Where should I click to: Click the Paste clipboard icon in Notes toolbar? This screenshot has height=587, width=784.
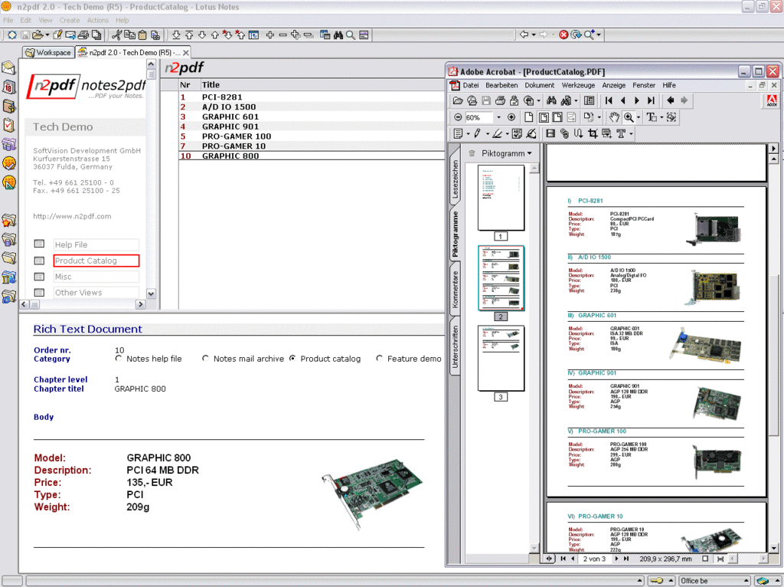pos(142,34)
